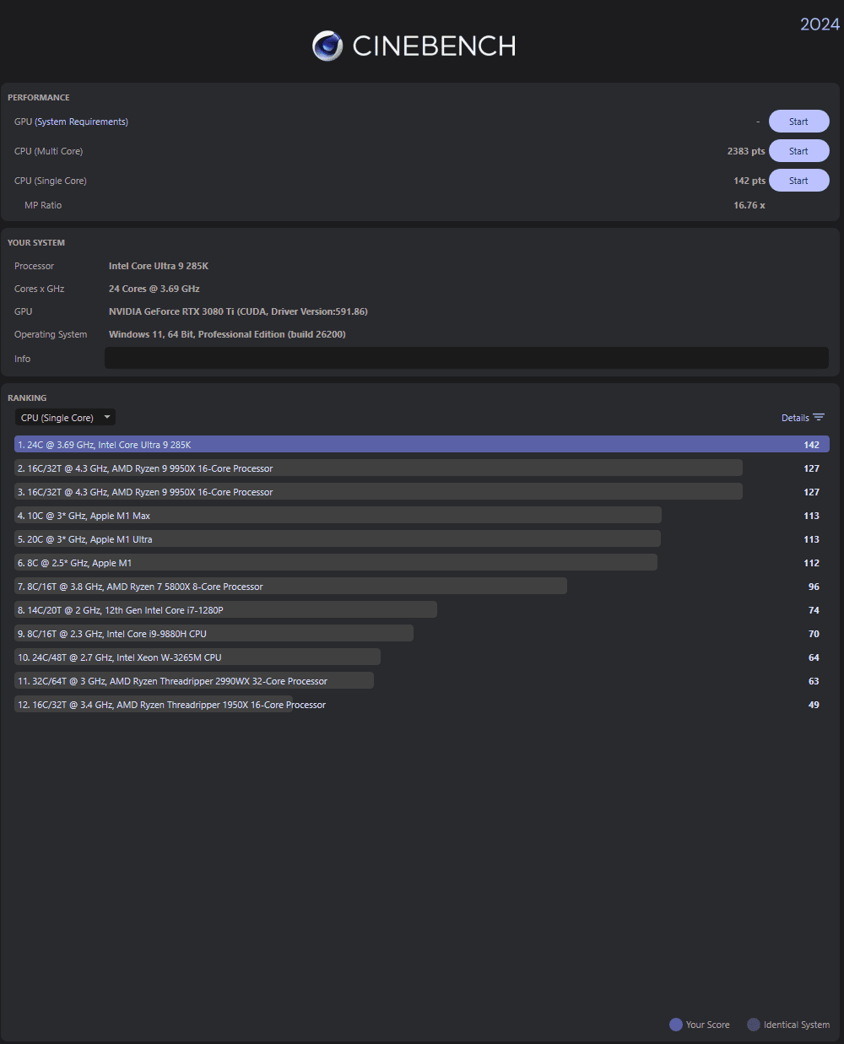This screenshot has height=1044, width=844.
Task: Start the GPU benchmark test
Action: (798, 122)
